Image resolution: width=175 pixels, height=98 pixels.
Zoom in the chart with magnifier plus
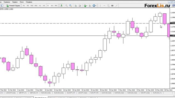tap(66, 5)
